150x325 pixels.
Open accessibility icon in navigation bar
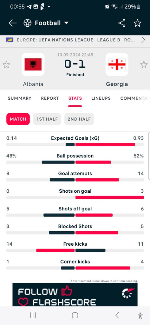click(140, 315)
